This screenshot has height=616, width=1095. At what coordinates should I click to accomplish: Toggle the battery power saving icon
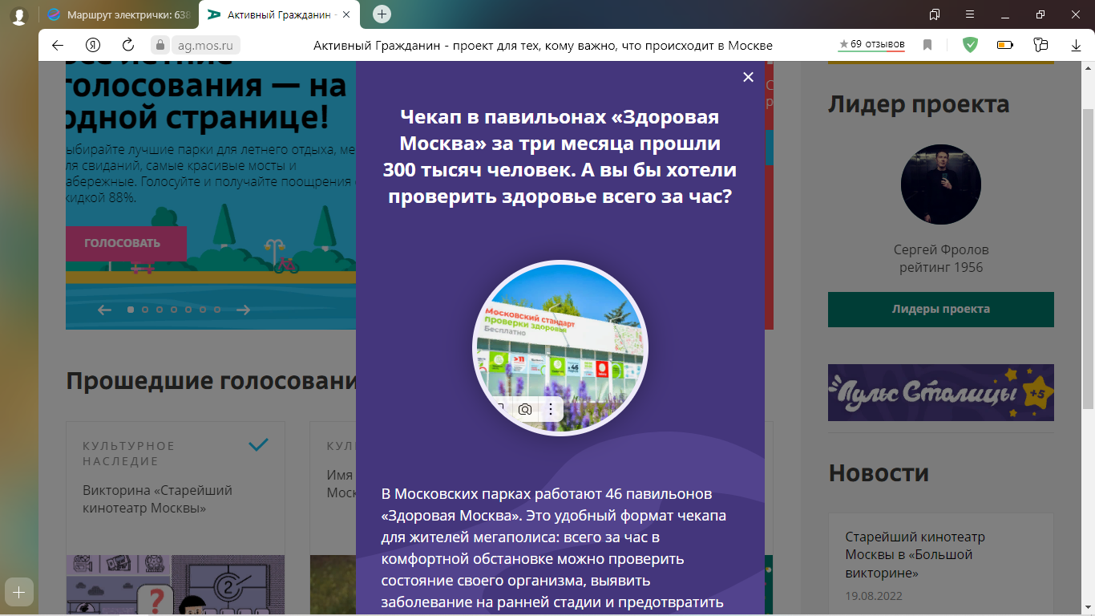(1005, 45)
